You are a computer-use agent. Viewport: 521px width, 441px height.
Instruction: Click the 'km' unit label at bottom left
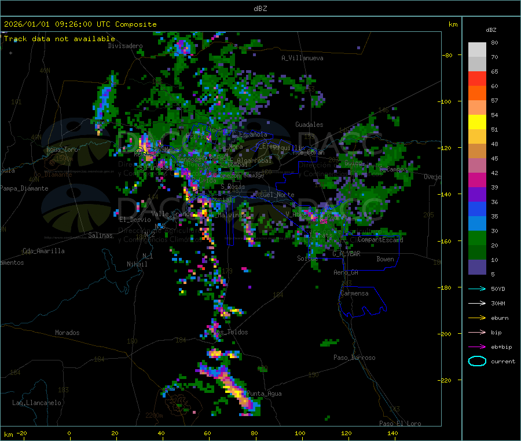9,435
